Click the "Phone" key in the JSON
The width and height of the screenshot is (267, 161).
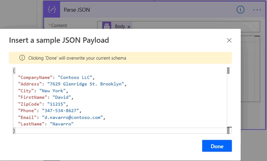[x=27, y=111]
